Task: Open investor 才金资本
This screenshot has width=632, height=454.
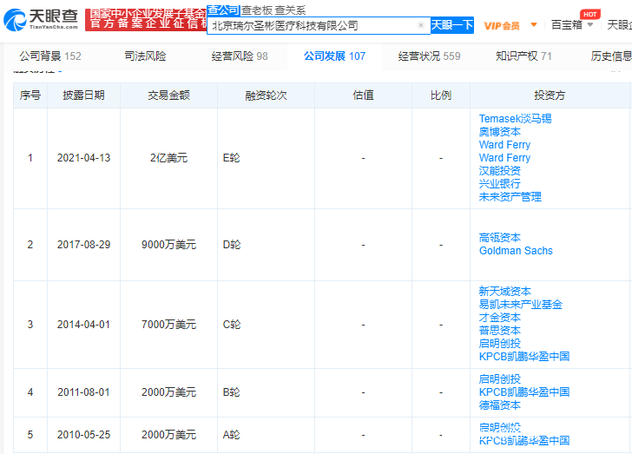Action: tap(500, 318)
